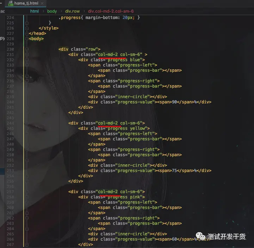Collapse fold marker on line 251
This screenshot has width=254, height=248.
27,160
